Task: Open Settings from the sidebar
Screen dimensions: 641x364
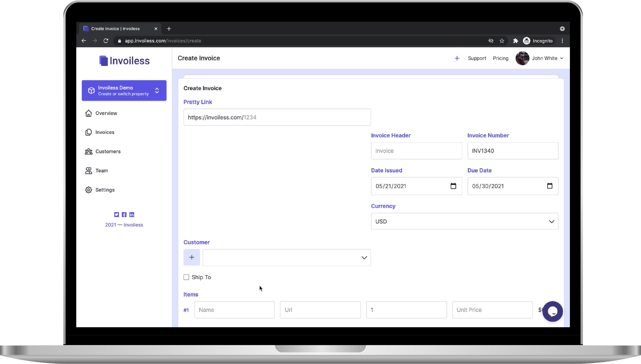Action: click(104, 190)
